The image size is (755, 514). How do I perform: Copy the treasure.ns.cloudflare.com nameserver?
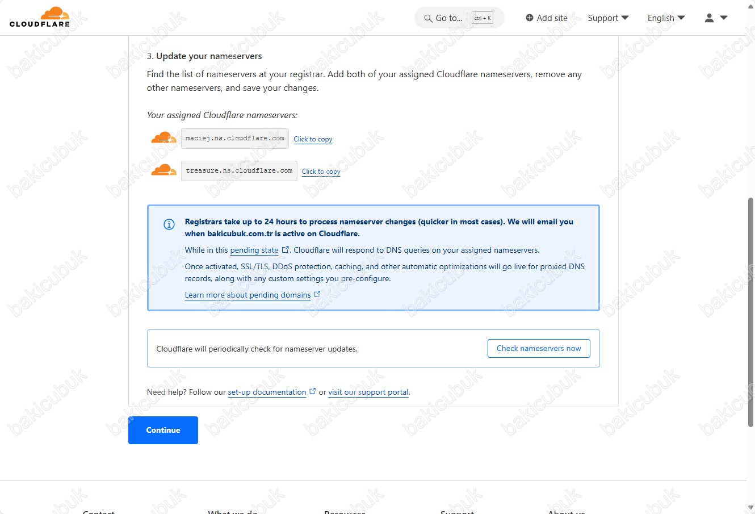pos(321,172)
